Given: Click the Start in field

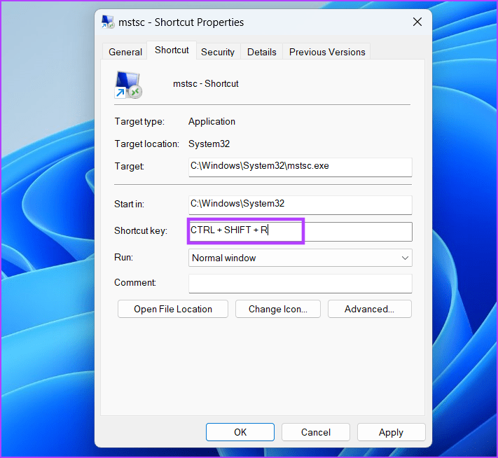Looking at the screenshot, I should pos(300,205).
